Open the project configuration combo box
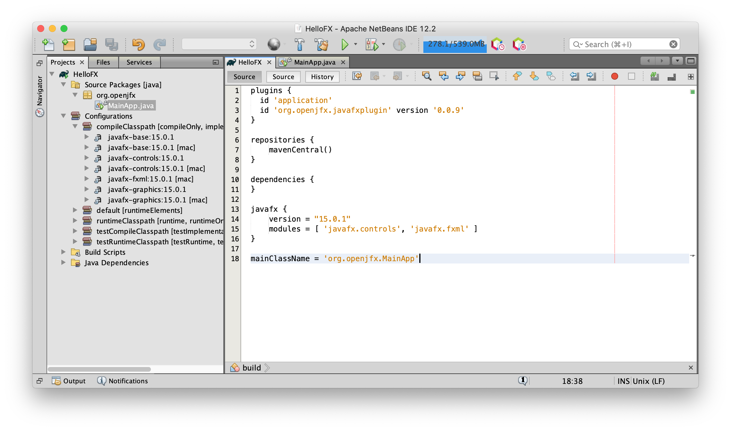The image size is (731, 431). (x=219, y=44)
